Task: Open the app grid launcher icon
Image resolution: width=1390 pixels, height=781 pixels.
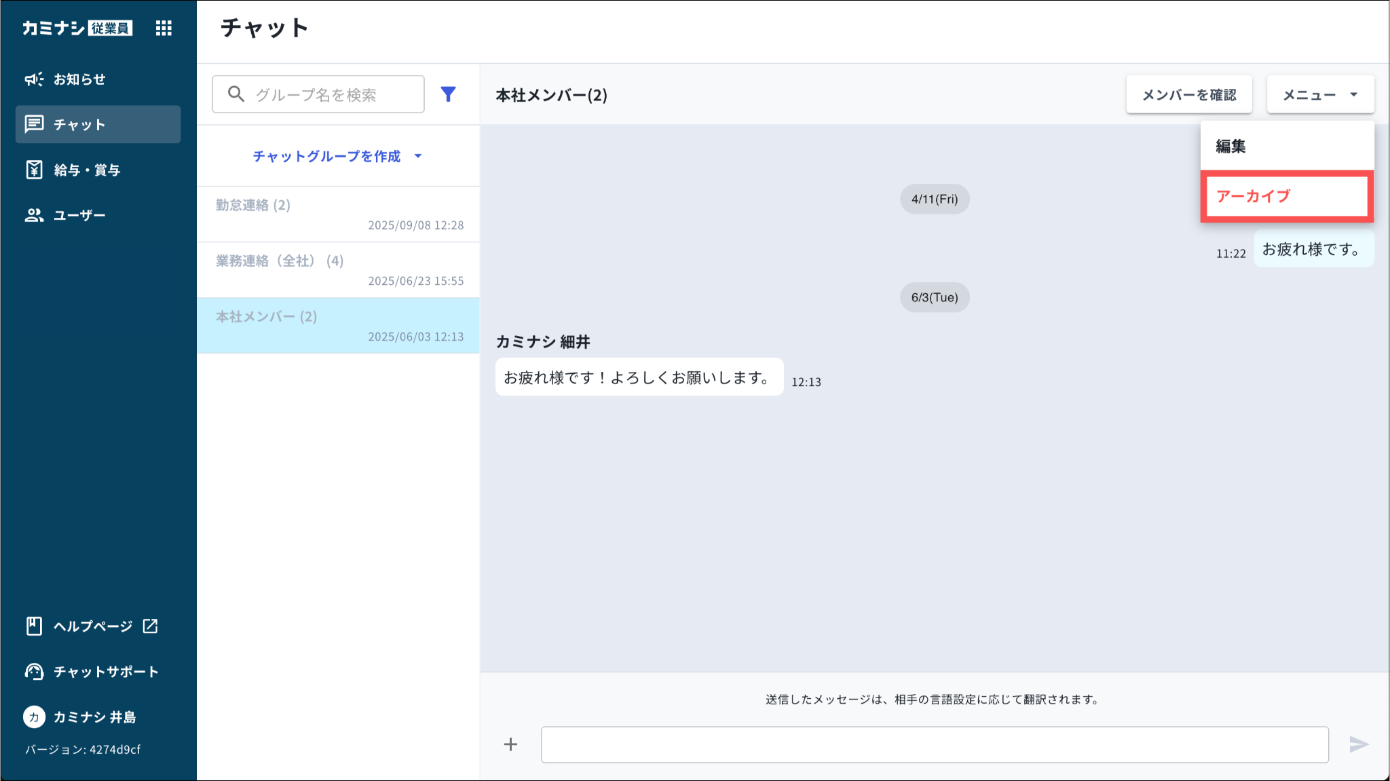Action: point(164,28)
